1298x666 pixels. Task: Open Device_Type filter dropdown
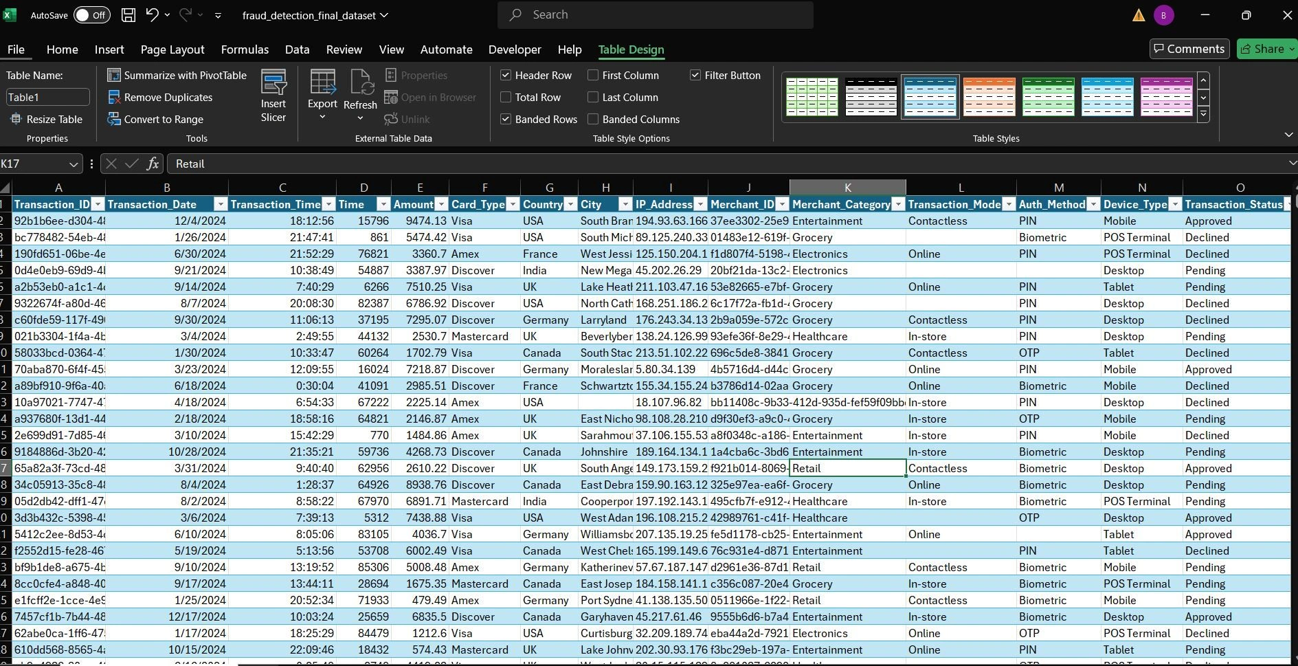(1175, 204)
